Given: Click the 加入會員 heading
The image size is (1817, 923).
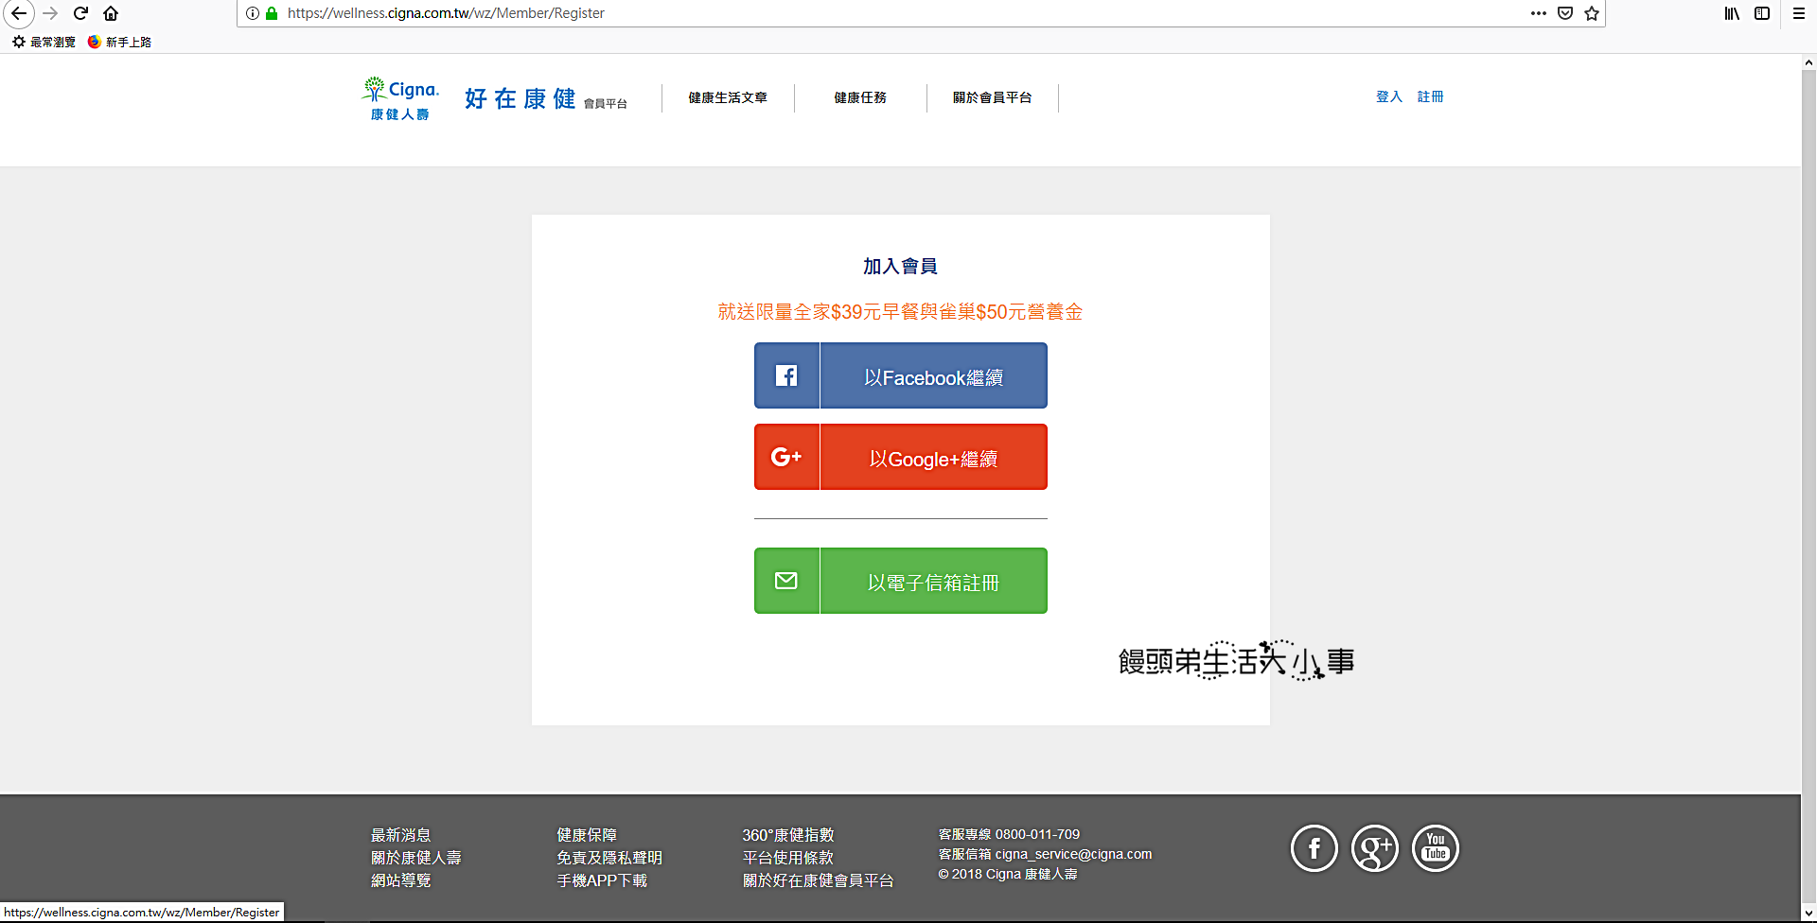Looking at the screenshot, I should (900, 267).
